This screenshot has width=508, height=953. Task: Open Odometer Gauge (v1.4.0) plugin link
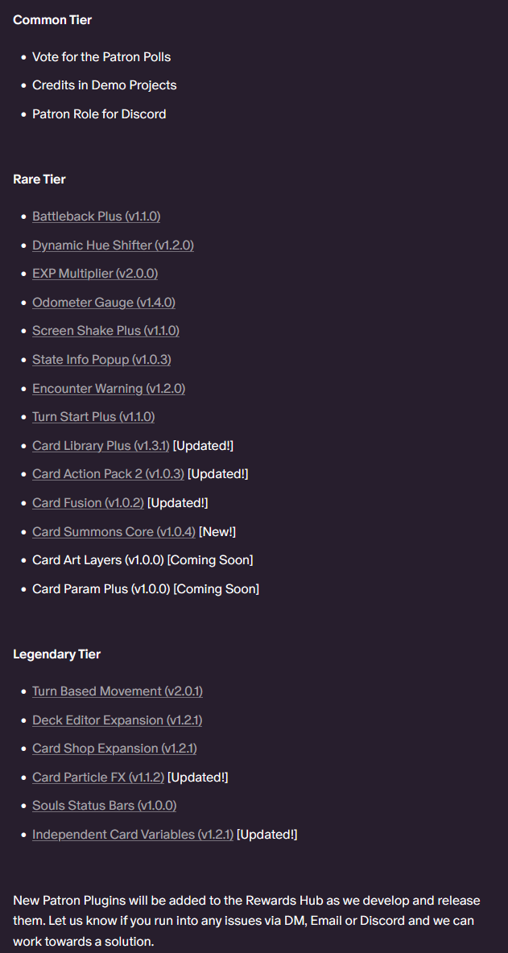pyautogui.click(x=104, y=302)
